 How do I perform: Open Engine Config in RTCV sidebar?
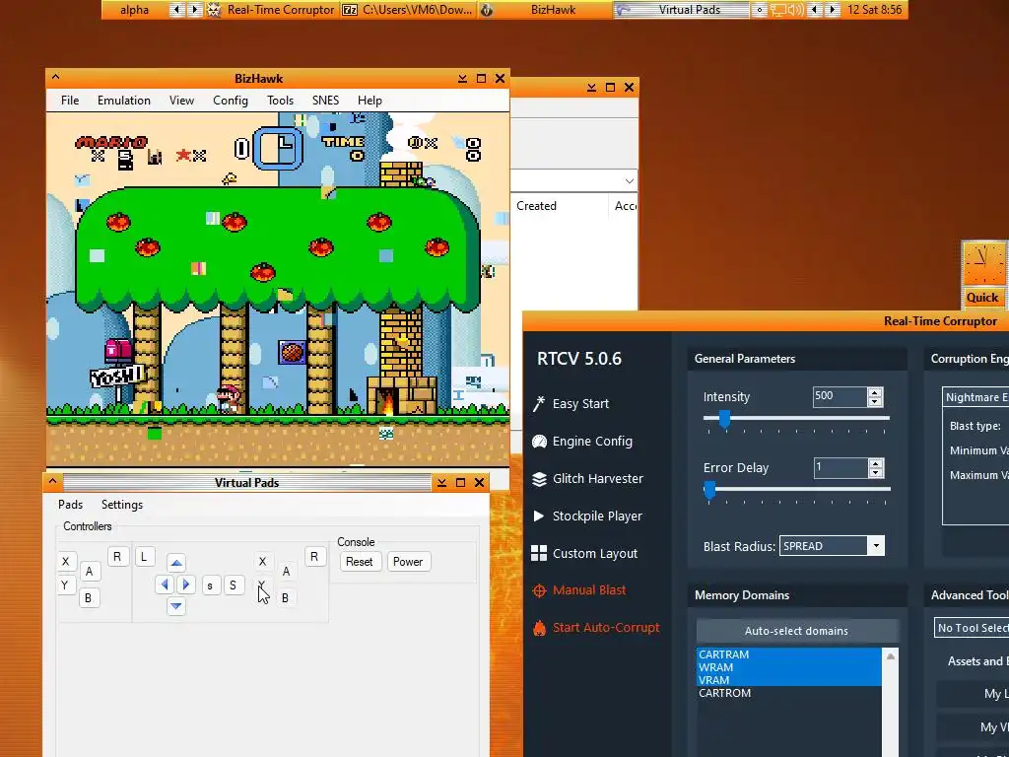pos(583,441)
